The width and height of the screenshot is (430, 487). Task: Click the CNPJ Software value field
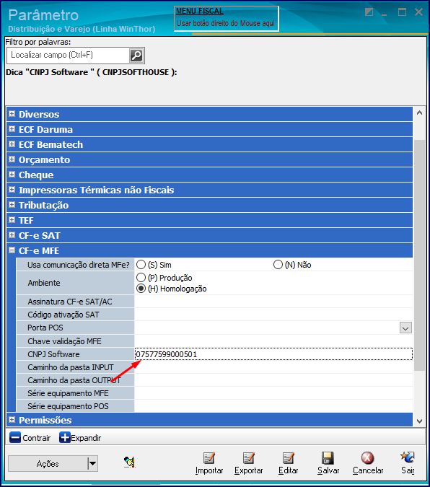coord(273,354)
